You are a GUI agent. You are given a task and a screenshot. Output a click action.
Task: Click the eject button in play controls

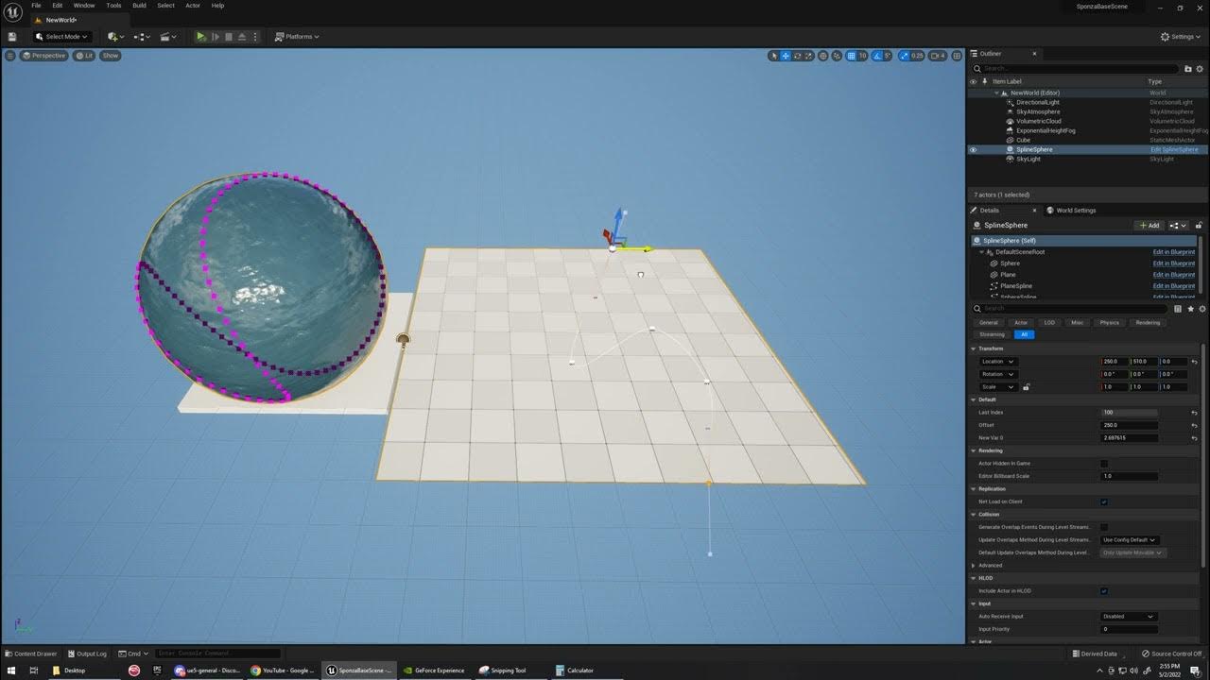[242, 37]
